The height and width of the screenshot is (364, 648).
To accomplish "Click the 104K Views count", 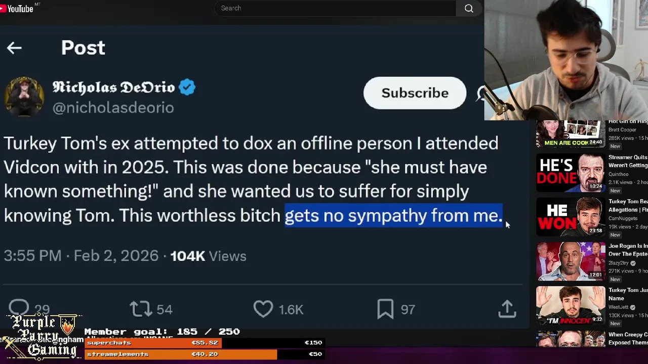I will click(x=208, y=256).
